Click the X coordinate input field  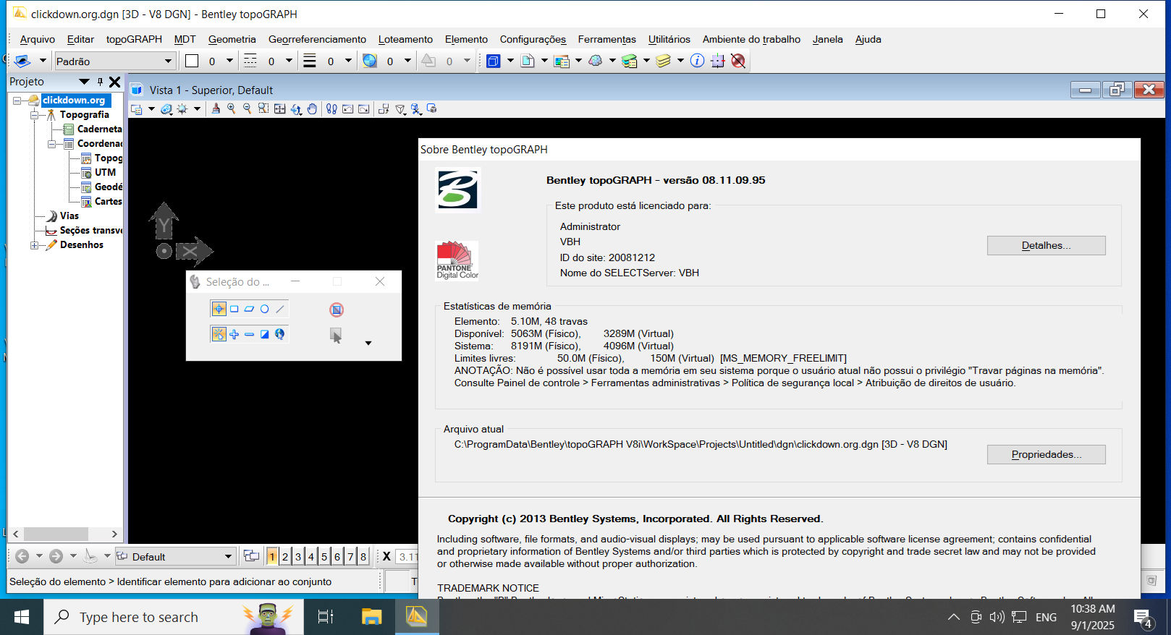pyautogui.click(x=407, y=556)
